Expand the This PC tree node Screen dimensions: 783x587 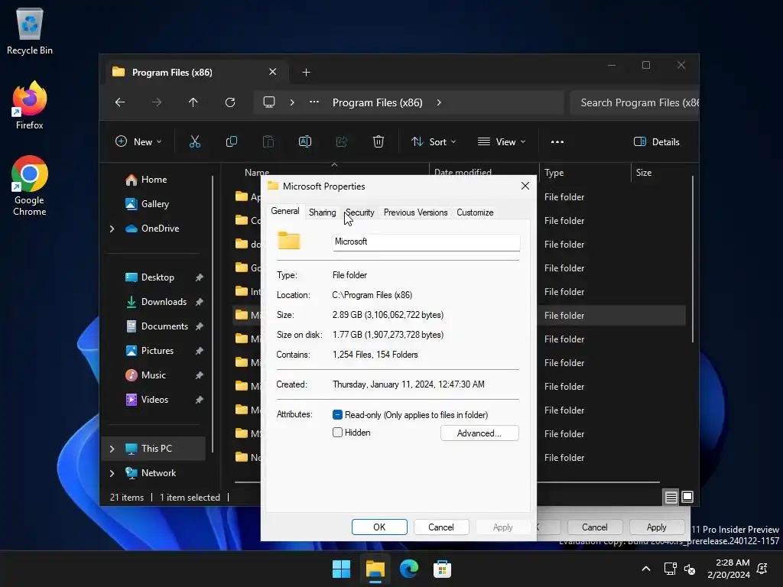pyautogui.click(x=112, y=449)
